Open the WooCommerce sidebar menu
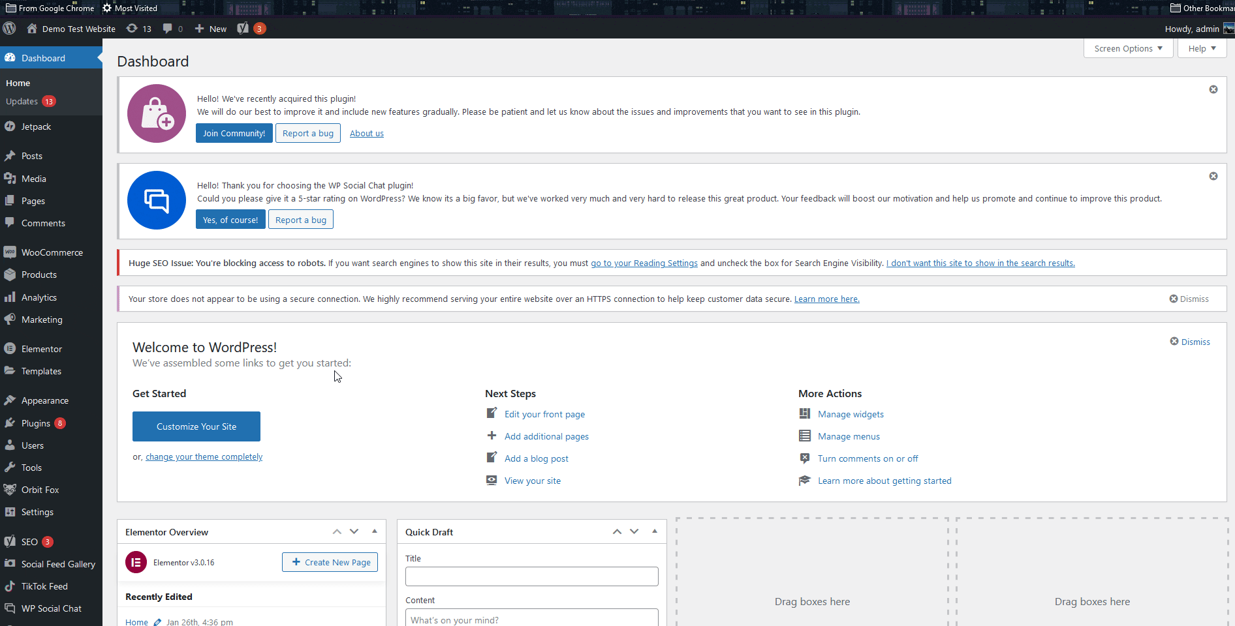Image resolution: width=1235 pixels, height=626 pixels. 50,252
